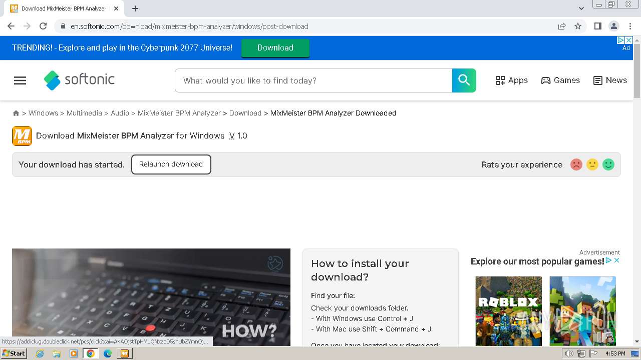The height and width of the screenshot is (360, 641).
Task: Close the MixMeister BPM Analyzer tab
Action: tap(116, 8)
